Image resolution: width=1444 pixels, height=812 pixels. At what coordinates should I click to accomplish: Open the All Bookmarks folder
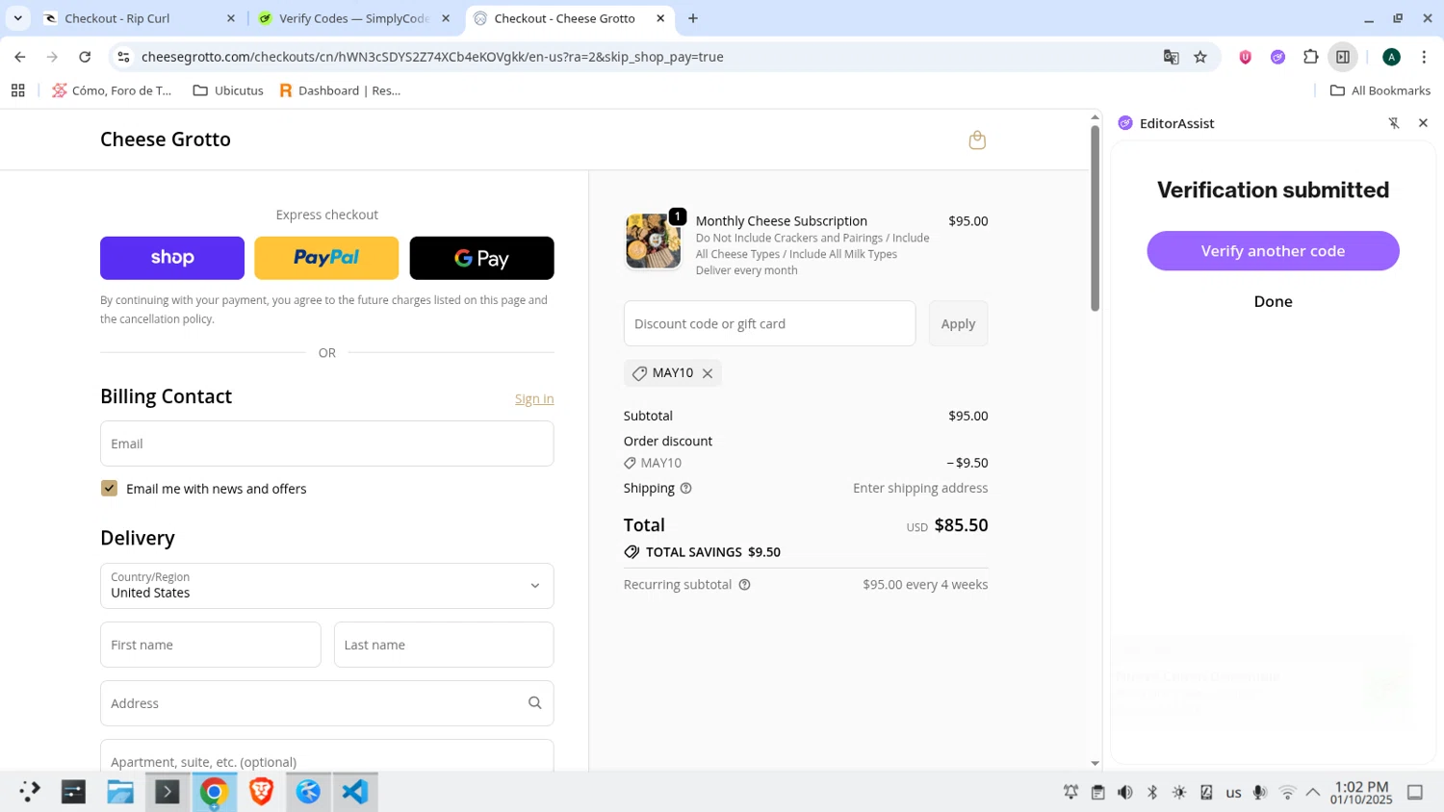pos(1380,90)
